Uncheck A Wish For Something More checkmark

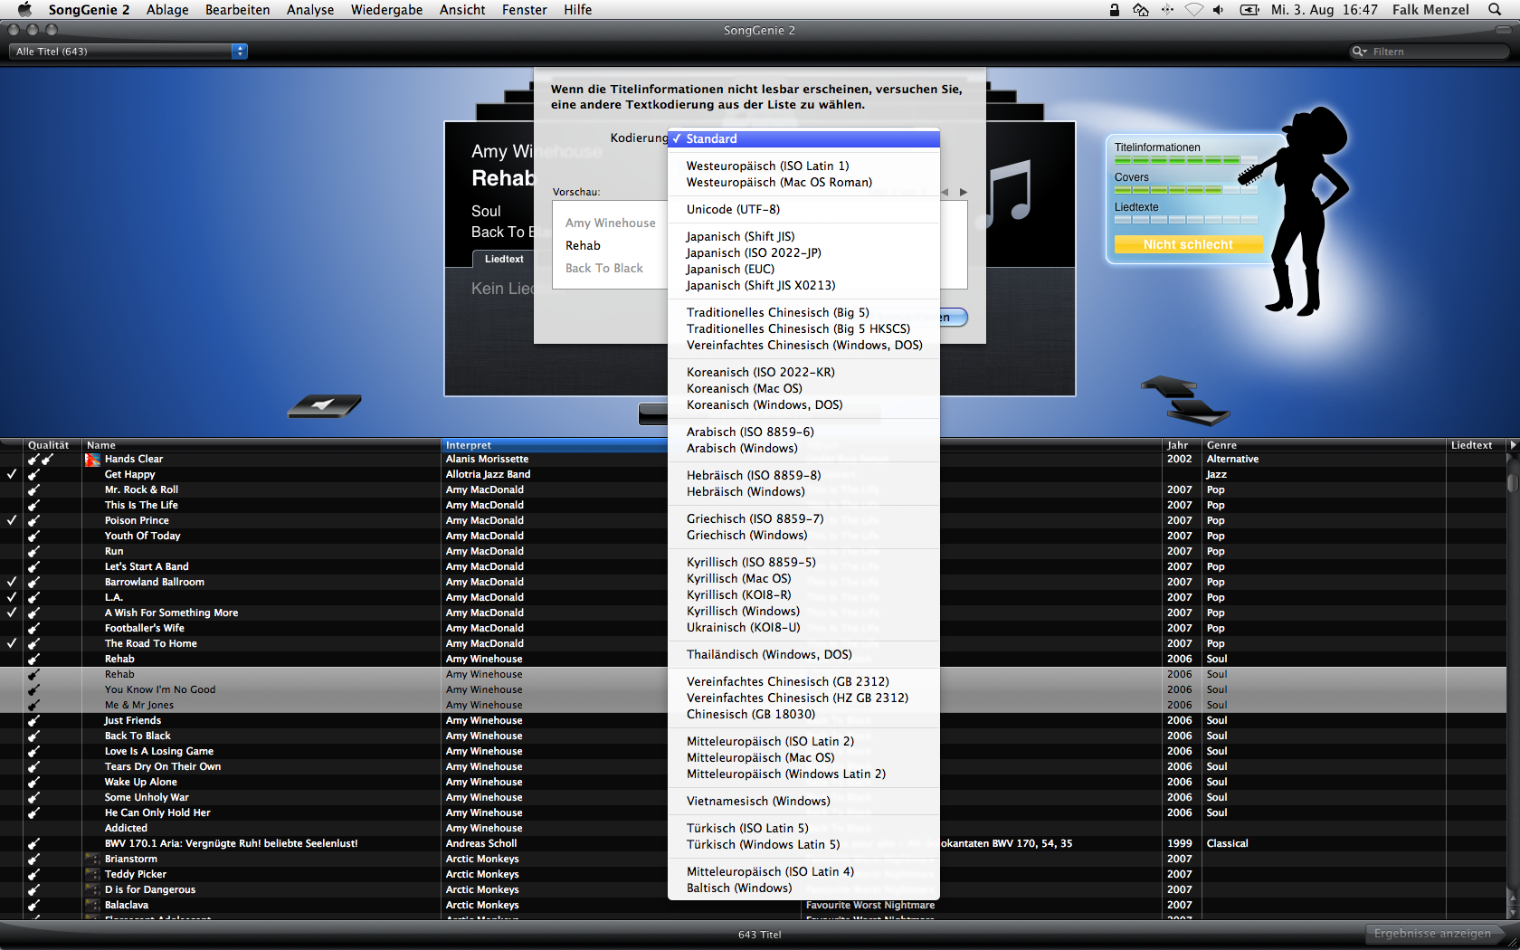click(12, 613)
